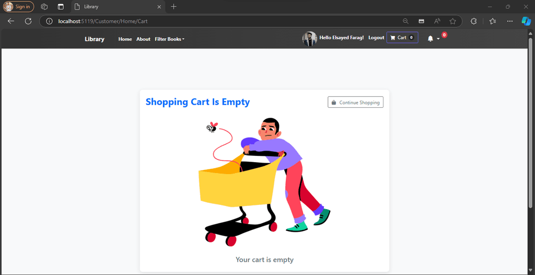Click the user profile avatar picture
The height and width of the screenshot is (275, 535).
309,39
